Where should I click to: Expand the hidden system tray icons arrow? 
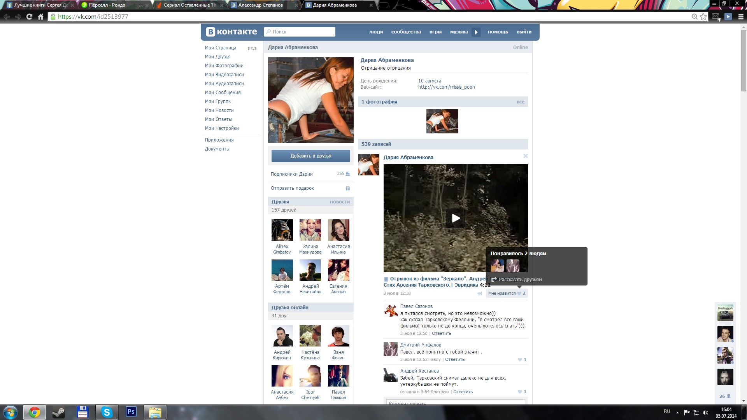[677, 412]
